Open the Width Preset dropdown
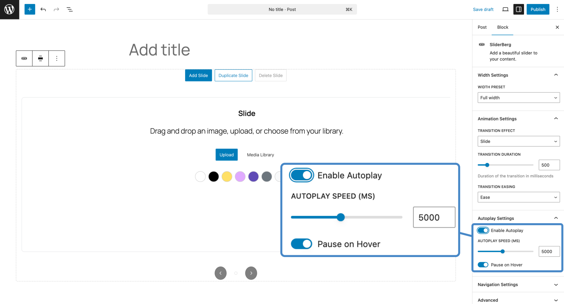 (518, 98)
